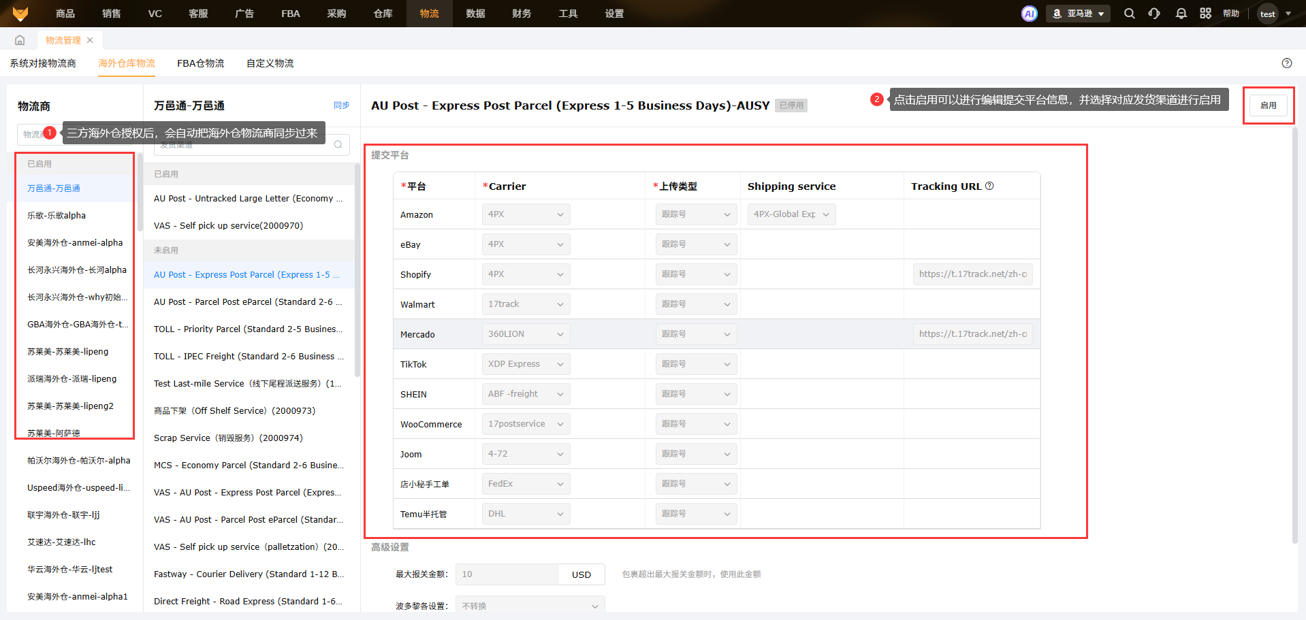Screen dimensions: 1306x620
Task: Click the page help question-mark icon
Action: coord(1286,63)
